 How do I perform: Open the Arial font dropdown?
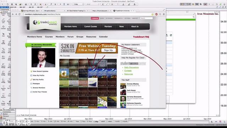click(92, 4)
